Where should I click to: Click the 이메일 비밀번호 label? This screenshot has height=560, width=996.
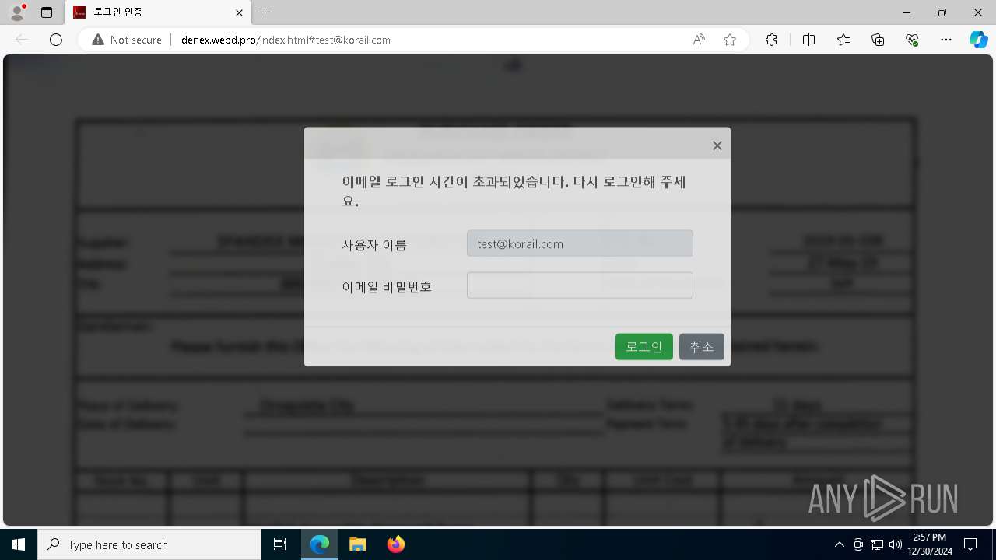coord(387,287)
